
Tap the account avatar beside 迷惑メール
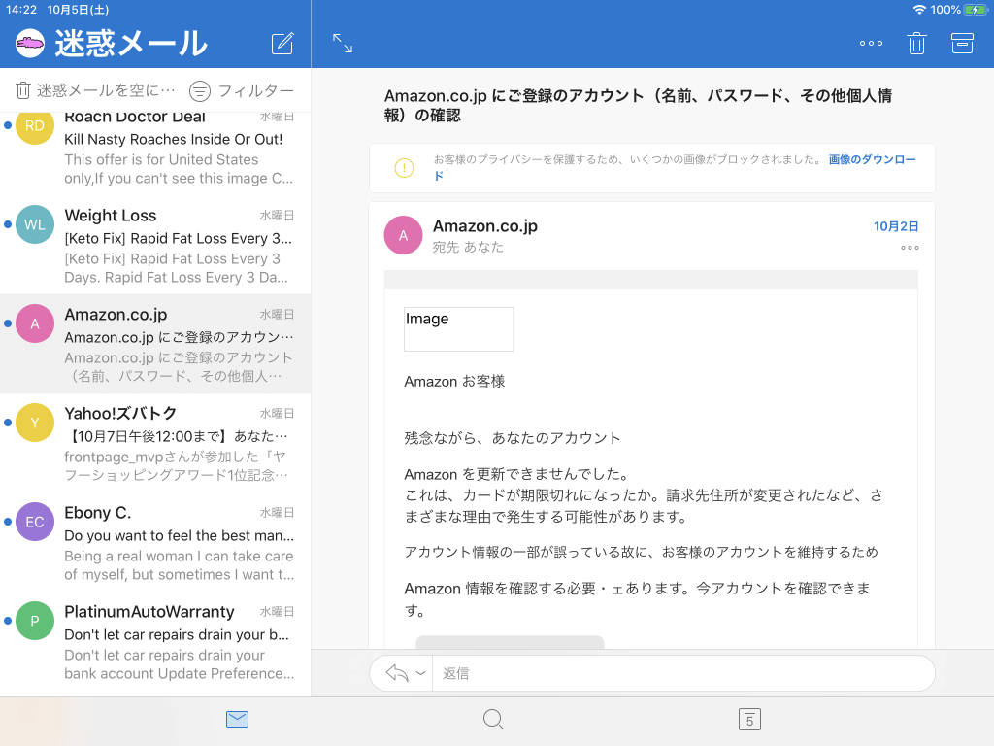click(x=30, y=43)
